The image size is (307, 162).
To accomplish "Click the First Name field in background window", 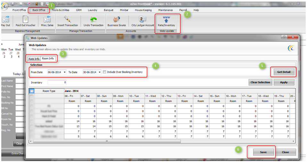I will (x=20, y=86).
